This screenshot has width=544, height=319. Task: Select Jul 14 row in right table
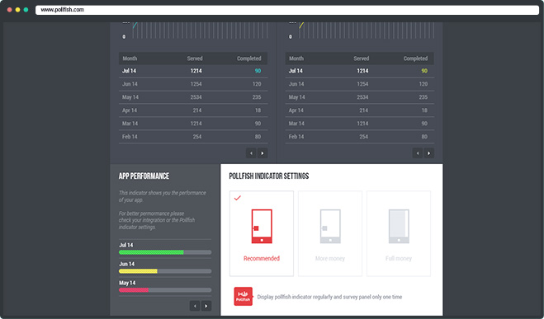(x=360, y=71)
